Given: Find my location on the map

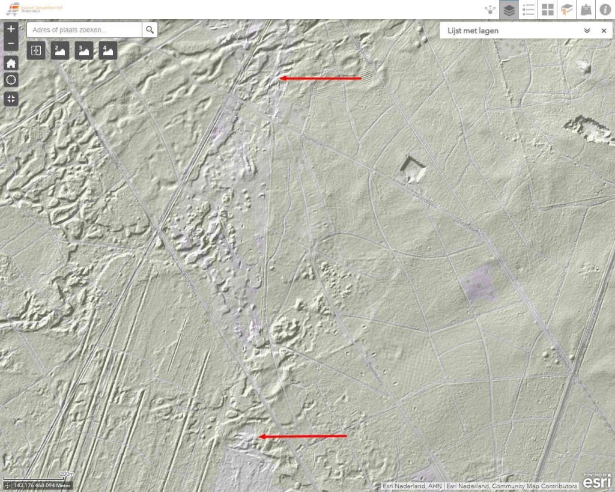Looking at the screenshot, I should tap(11, 80).
